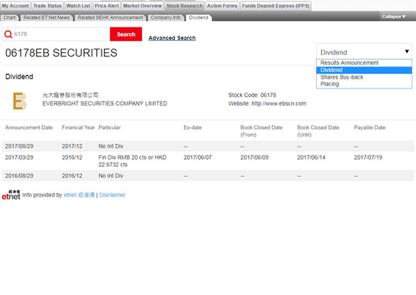Open Market Overview tab

tap(143, 6)
